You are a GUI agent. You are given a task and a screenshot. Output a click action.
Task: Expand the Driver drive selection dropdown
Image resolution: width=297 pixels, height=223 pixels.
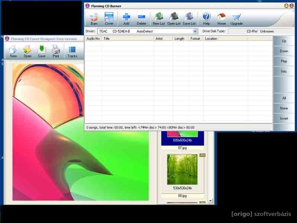click(x=195, y=31)
